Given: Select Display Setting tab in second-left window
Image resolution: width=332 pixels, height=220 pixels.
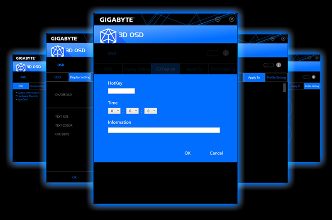Looking at the screenshot, I should click(80, 77).
